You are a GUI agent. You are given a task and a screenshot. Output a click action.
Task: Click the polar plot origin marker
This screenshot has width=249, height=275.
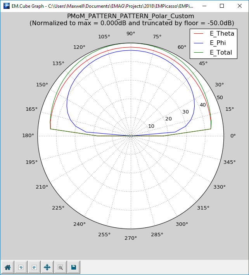(130, 136)
